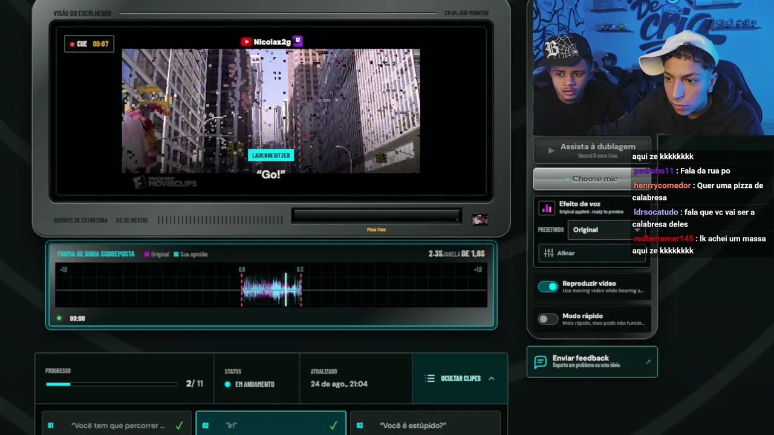Click the "2.3S JANELA DE 1,6S" readout

click(x=457, y=254)
